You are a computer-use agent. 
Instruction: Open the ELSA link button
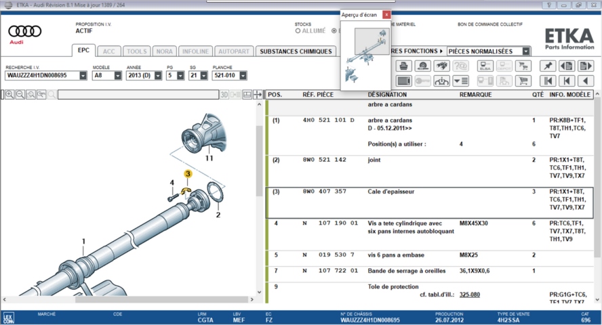[x=485, y=66]
